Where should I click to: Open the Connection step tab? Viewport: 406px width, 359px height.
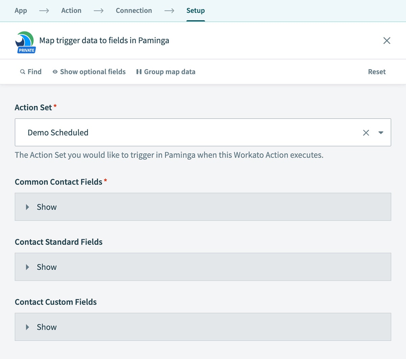point(134,10)
